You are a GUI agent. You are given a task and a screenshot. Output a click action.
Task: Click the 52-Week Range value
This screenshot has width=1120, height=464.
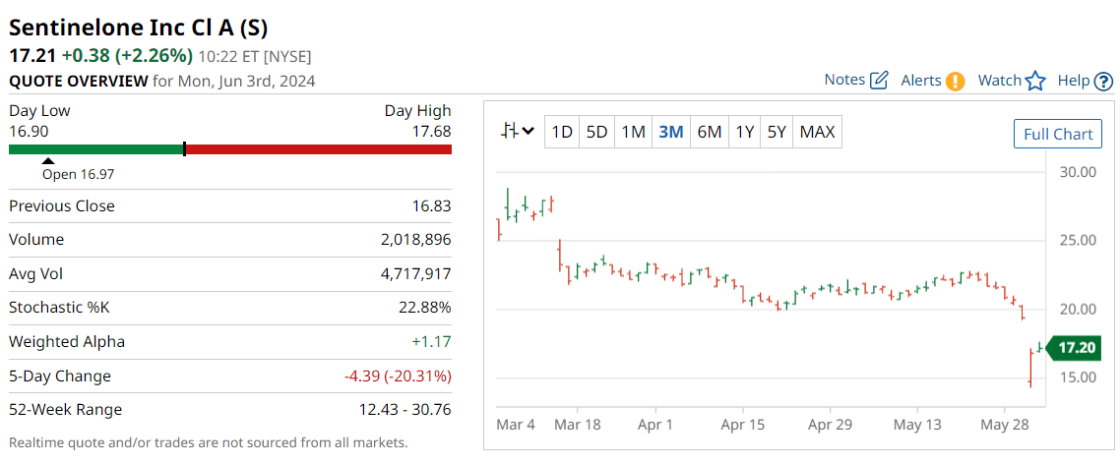point(405,410)
